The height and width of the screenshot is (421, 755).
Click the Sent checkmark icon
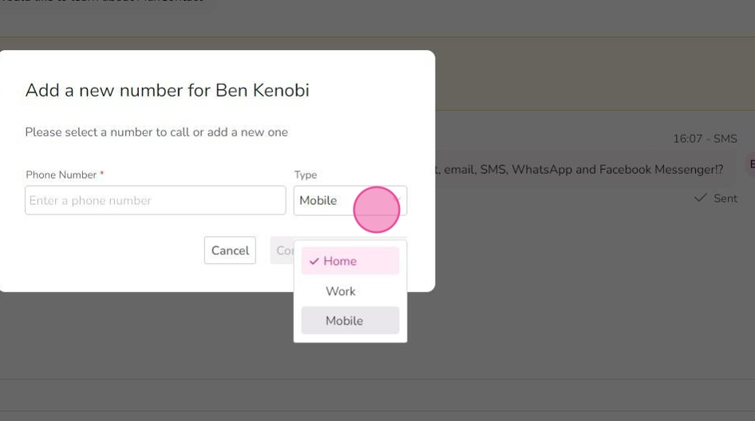click(701, 198)
